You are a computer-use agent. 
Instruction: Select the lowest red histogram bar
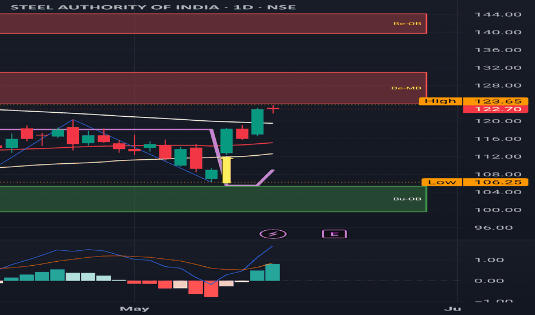coord(211,289)
